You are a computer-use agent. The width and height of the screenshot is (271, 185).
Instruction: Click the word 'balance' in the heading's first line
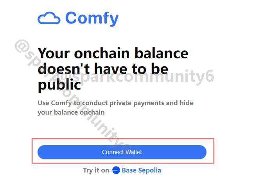coord(162,53)
